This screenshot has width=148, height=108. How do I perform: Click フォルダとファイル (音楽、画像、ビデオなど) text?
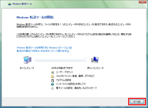(75, 76)
